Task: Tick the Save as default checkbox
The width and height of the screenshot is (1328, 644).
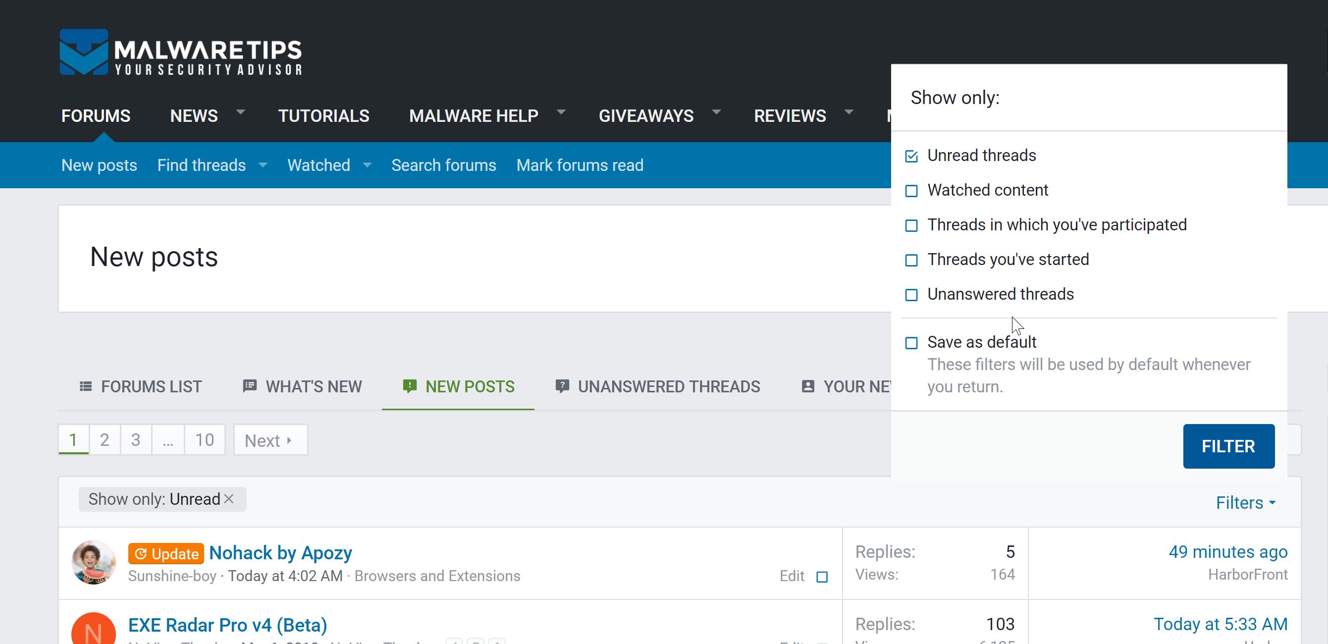Action: click(911, 343)
